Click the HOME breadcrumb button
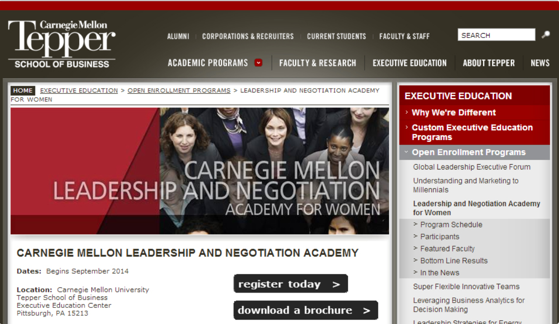 [x=23, y=90]
